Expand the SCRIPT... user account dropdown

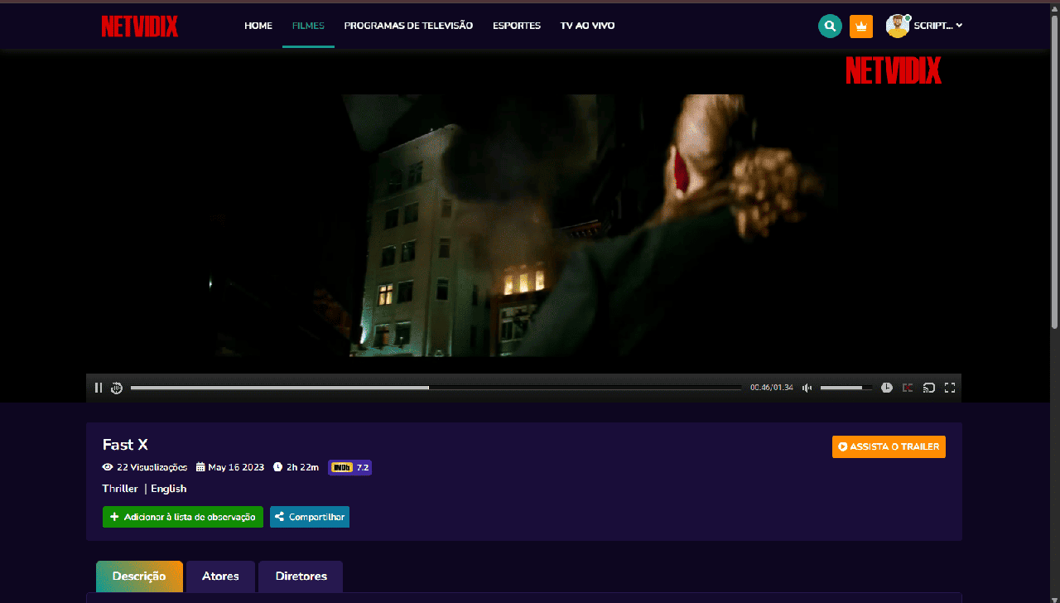click(x=938, y=26)
